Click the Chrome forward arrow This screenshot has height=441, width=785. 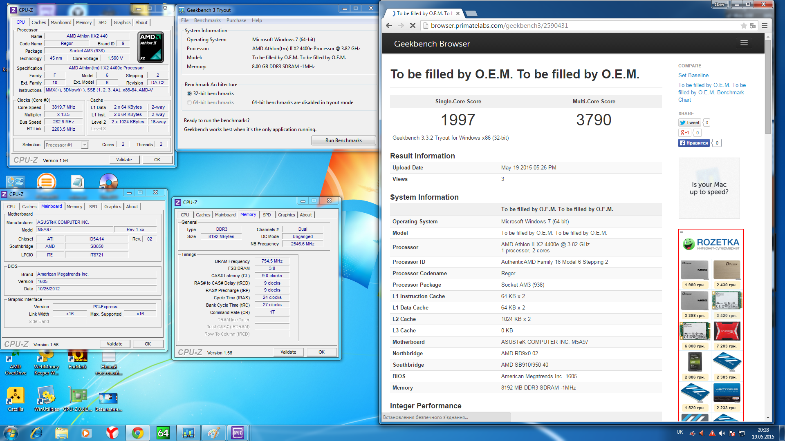[401, 25]
